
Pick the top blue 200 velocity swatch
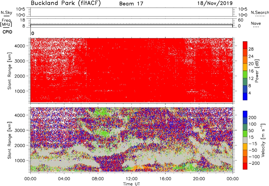click(x=245, y=114)
